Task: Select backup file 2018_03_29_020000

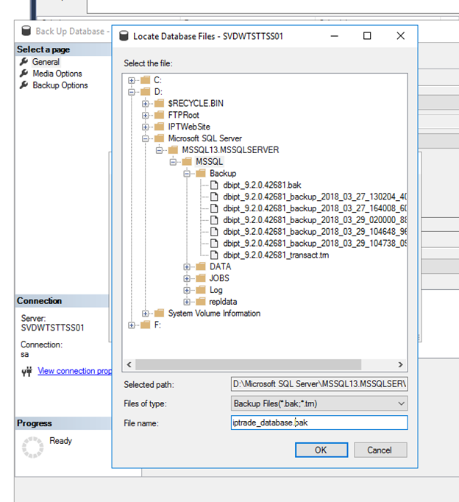Action: (x=315, y=220)
